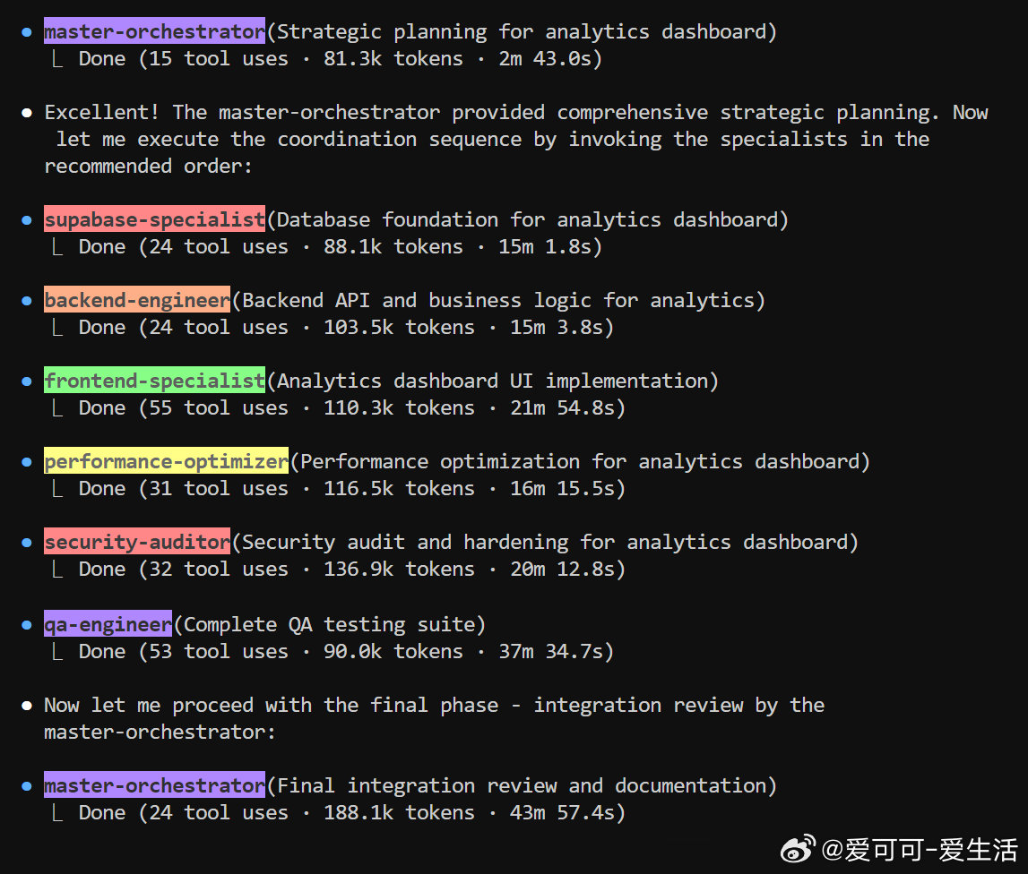Open the @爱可可-爱生活 account watermark
The width and height of the screenshot is (1028, 874).
[x=920, y=850]
